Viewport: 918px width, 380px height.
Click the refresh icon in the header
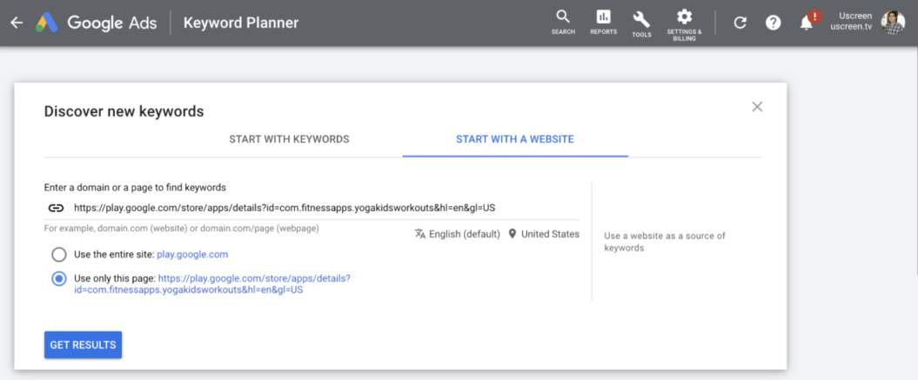click(x=740, y=23)
